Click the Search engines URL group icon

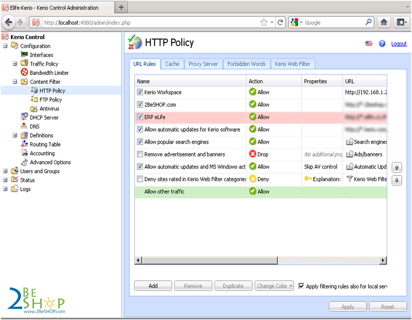point(349,142)
